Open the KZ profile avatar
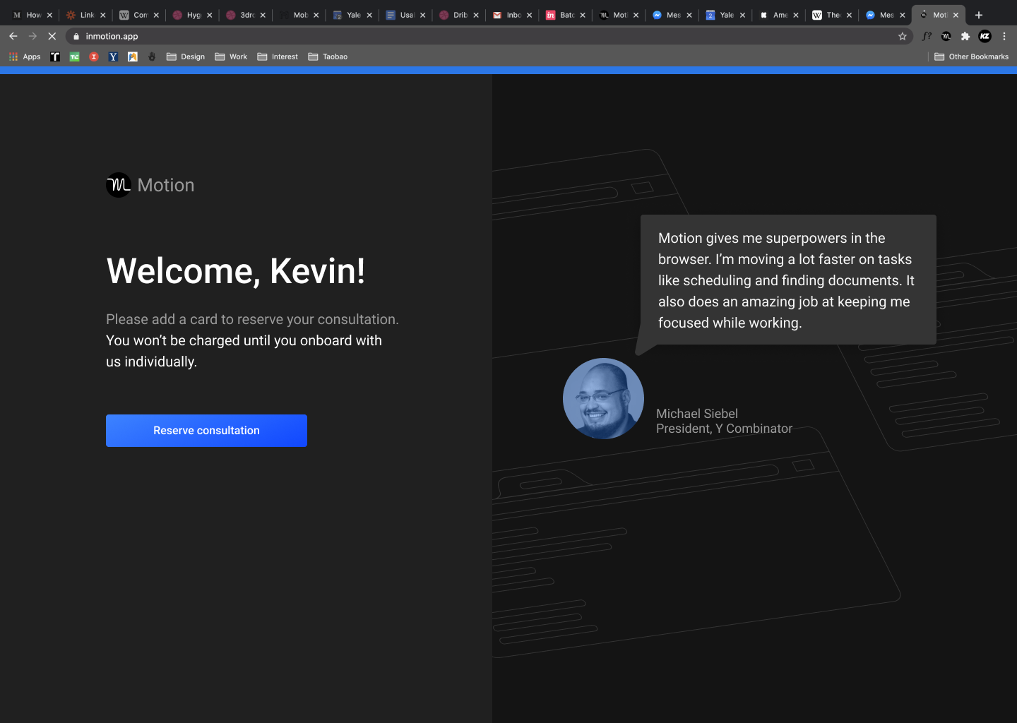The image size is (1017, 723). pyautogui.click(x=985, y=36)
